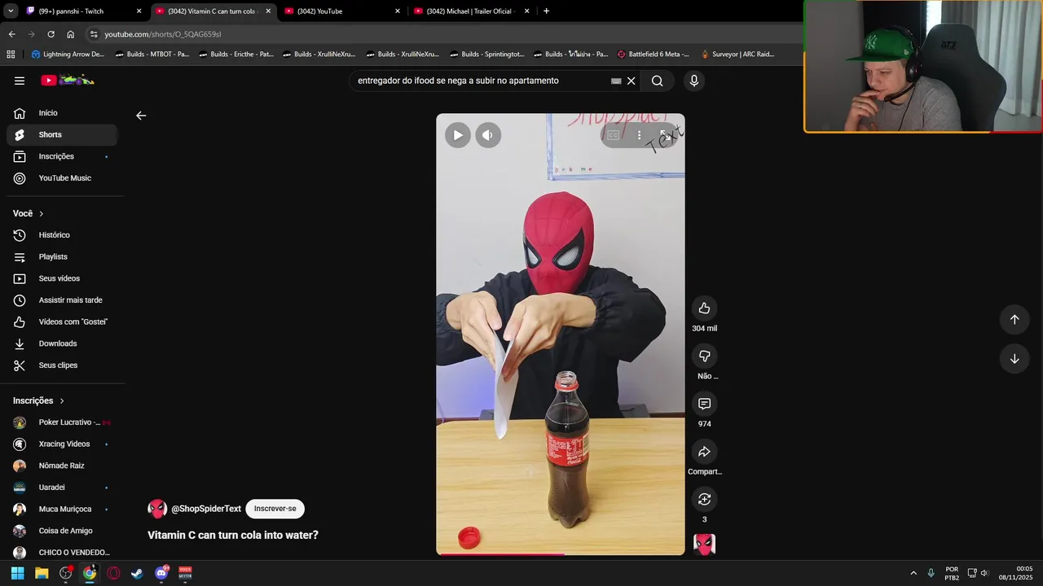Open the comments with 974 count

[x=705, y=404]
